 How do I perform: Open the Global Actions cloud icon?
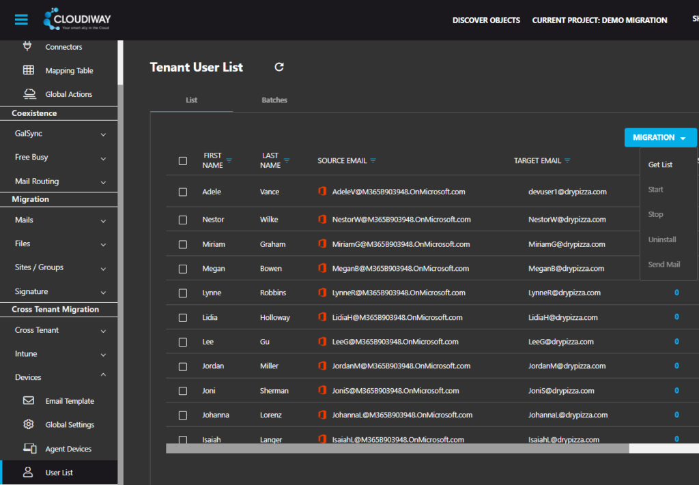tap(29, 93)
